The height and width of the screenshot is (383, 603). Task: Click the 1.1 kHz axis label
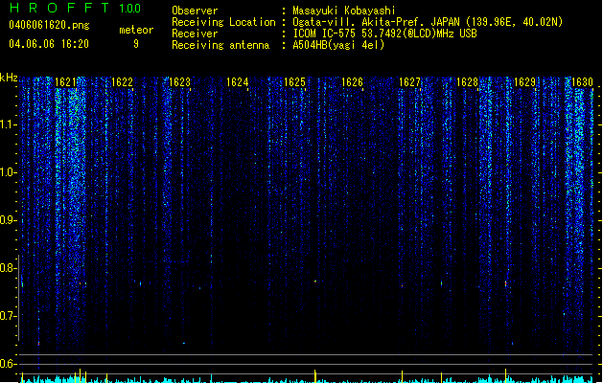click(x=7, y=124)
